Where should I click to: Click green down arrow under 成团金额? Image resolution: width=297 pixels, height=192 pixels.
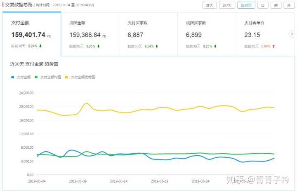click(99, 46)
